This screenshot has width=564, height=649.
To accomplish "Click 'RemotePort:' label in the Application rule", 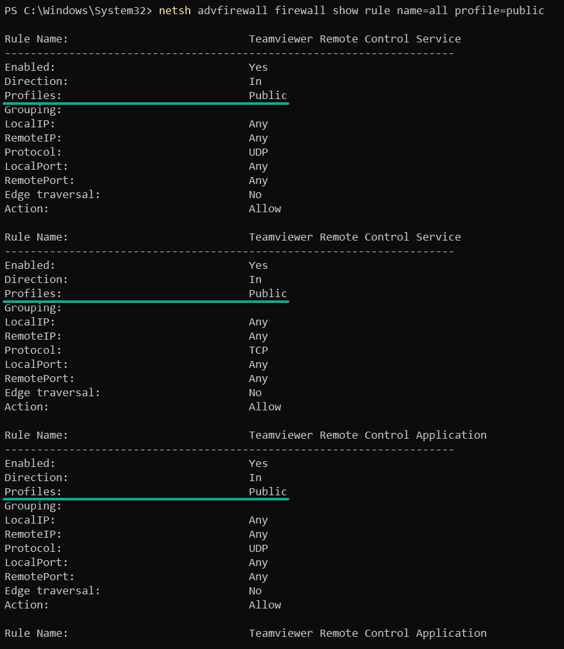I will (x=39, y=576).
